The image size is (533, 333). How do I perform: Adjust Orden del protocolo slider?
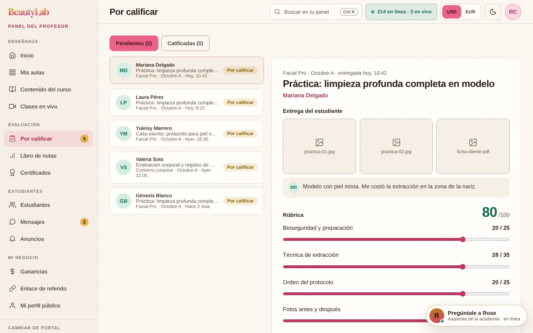[396, 294]
